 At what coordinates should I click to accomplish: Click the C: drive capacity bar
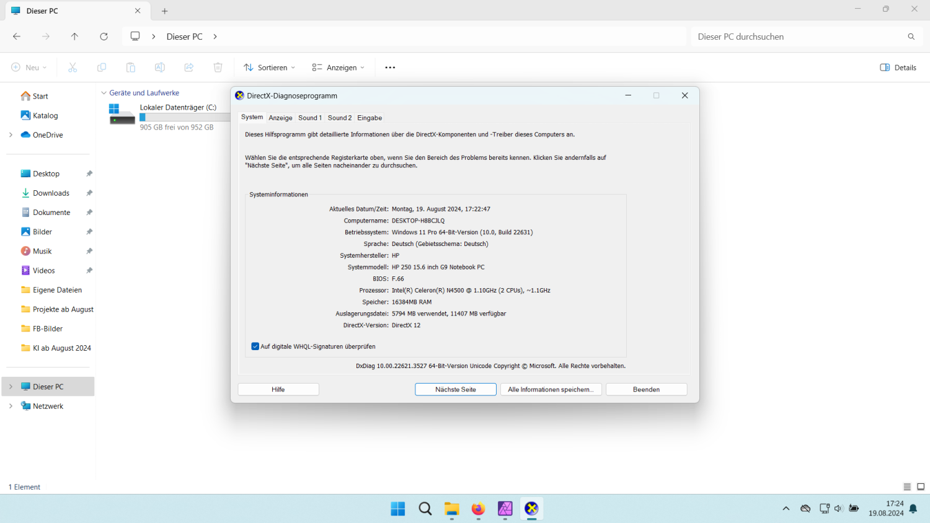pyautogui.click(x=185, y=117)
